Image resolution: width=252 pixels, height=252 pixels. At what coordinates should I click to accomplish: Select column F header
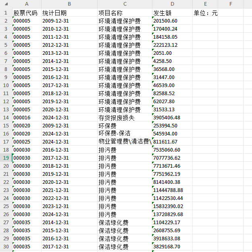(x=231, y=4)
